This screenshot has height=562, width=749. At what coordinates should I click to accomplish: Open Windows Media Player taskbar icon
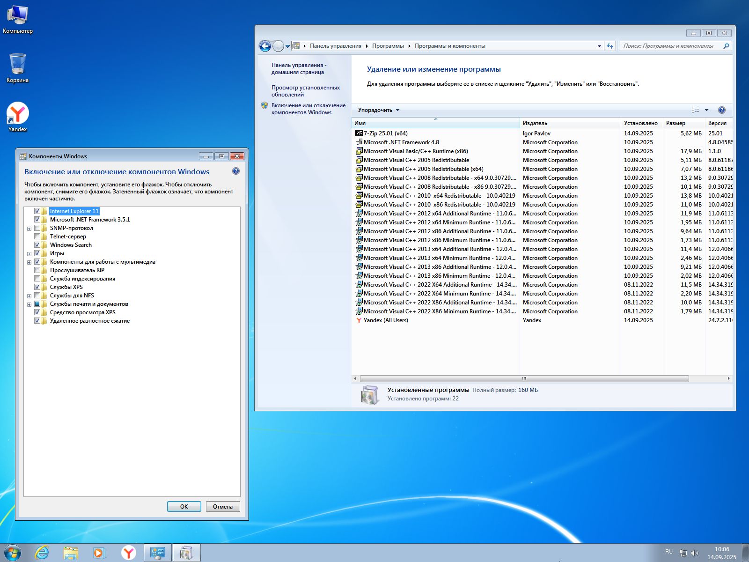[x=99, y=553]
